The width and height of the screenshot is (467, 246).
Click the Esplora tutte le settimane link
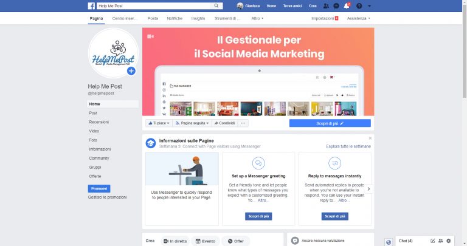click(348, 146)
